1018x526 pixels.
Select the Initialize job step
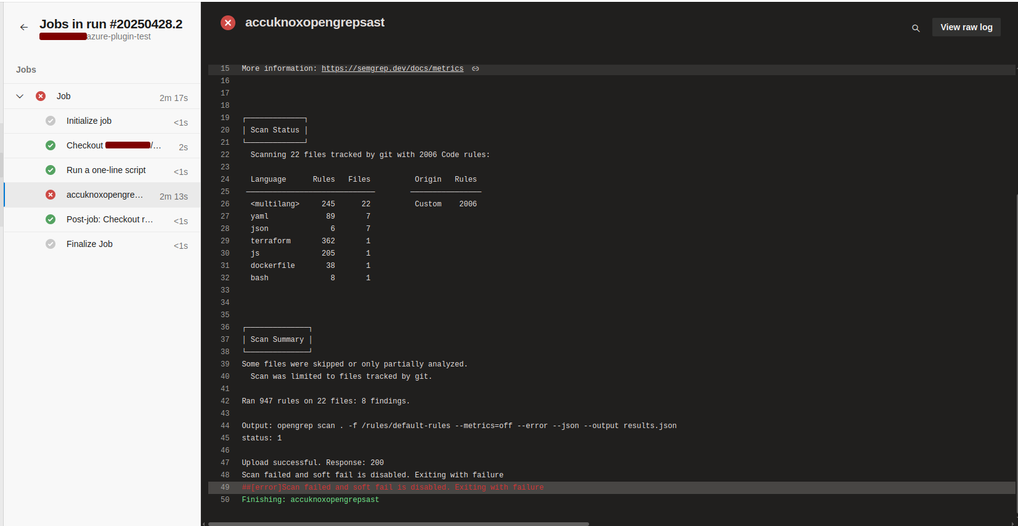pyautogui.click(x=102, y=121)
